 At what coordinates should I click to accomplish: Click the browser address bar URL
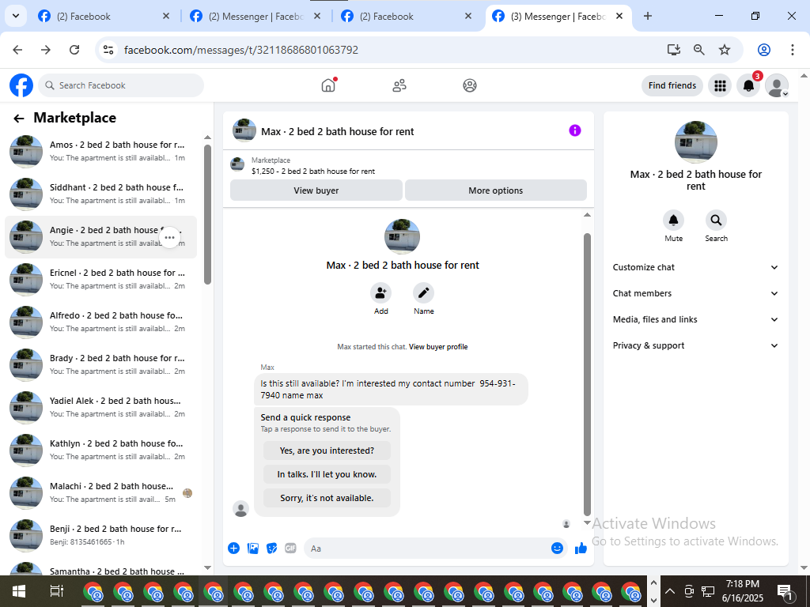tap(241, 50)
